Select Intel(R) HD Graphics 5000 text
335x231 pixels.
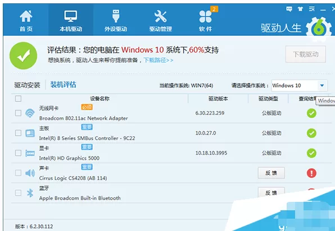click(69, 158)
